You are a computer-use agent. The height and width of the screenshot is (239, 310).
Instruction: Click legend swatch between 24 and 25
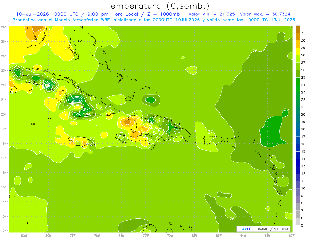pos(298,81)
